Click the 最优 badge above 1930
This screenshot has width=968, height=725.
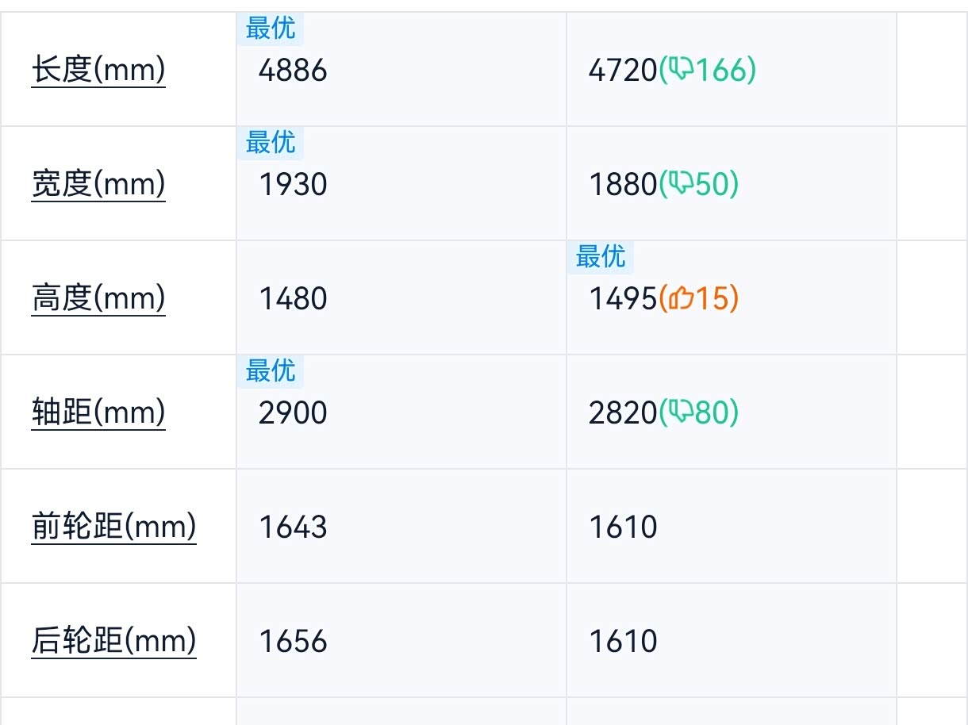coord(271,143)
